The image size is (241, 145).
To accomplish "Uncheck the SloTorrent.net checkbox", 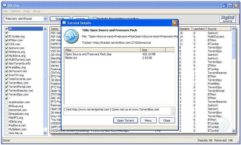I will (7, 71).
